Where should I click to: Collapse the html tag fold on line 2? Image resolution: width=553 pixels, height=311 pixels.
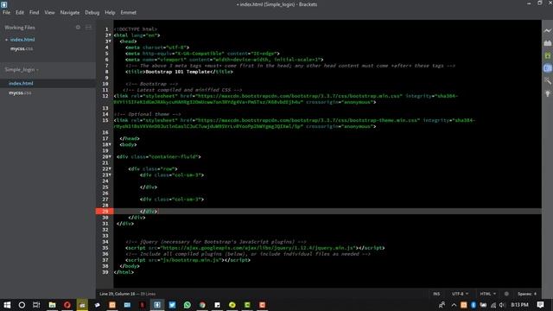110,35
